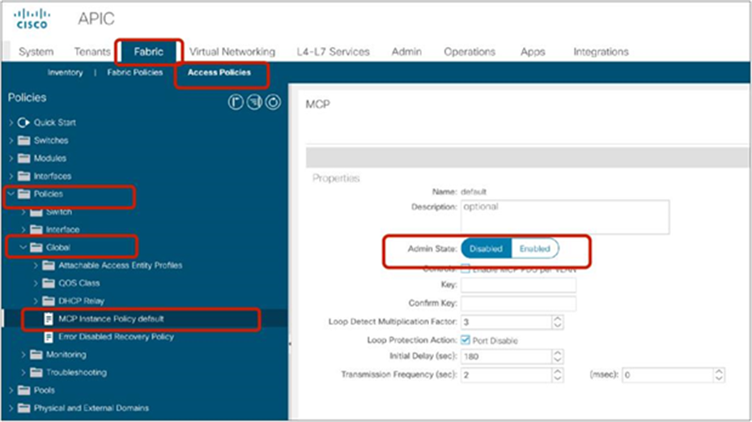Go to Access Policies submenu
752x422 pixels.
pos(219,73)
